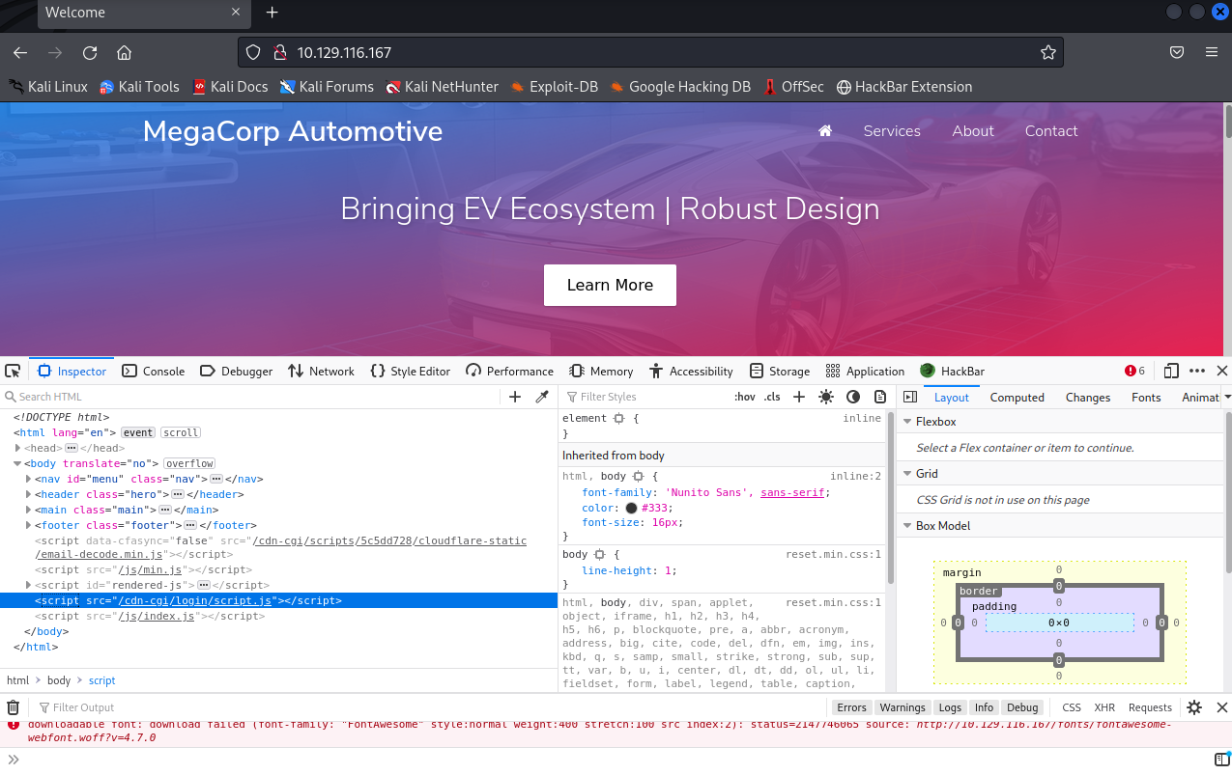The height and width of the screenshot is (775, 1232).
Task: Toggle the Warnings console filter
Action: click(x=903, y=707)
